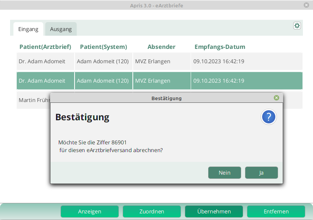Open the settings gear icon
Viewport: 313px width, 220px height.
[297, 26]
